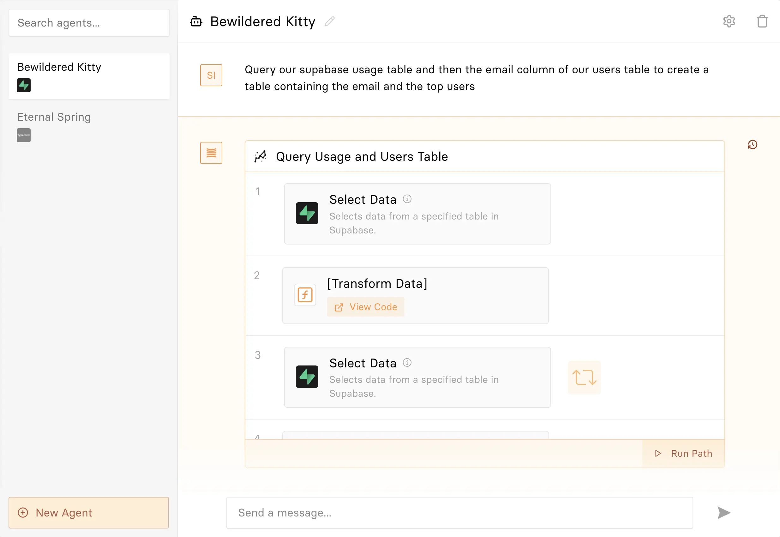Click the pencil icon to rename the agent
This screenshot has height=537, width=780.
point(329,21)
